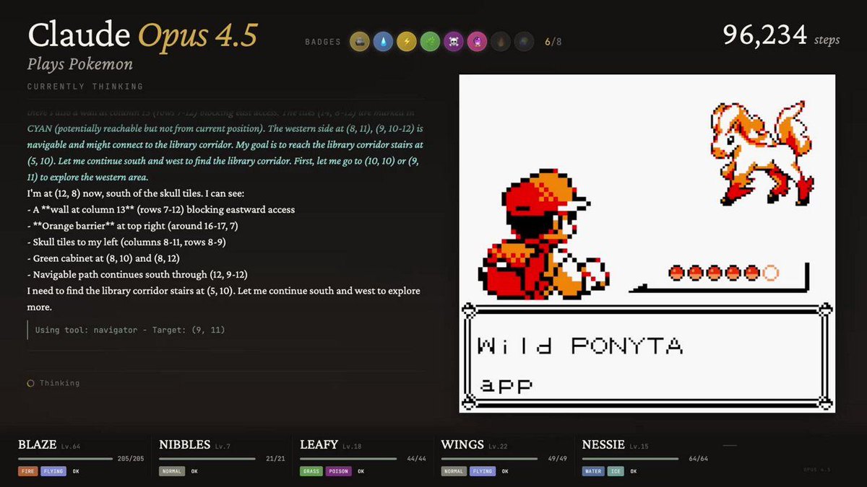Viewport: 867px width, 487px height.
Task: Select the purple skull badge icon
Action: click(454, 41)
